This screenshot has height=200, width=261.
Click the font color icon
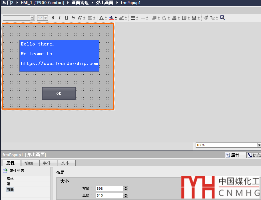coord(101,18)
